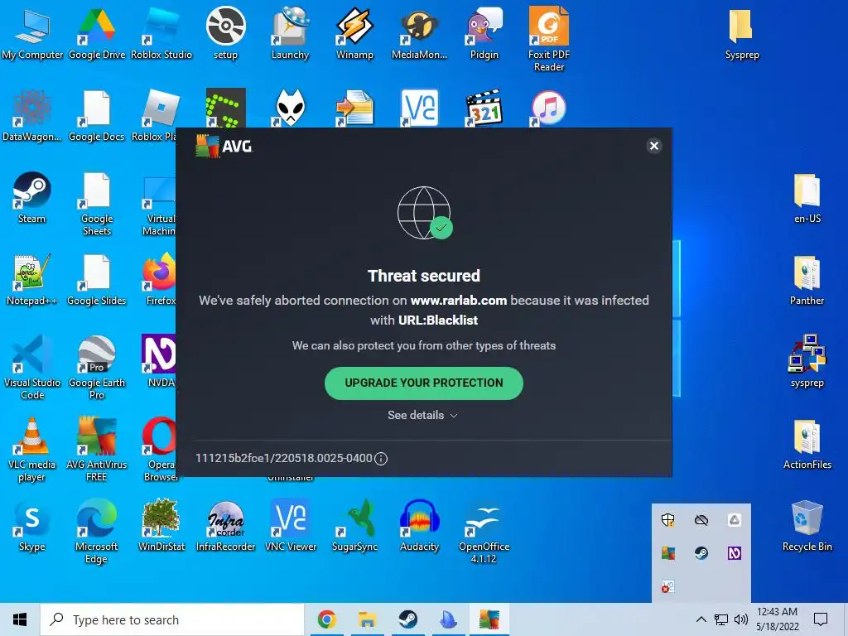Image resolution: width=848 pixels, height=636 pixels.
Task: Click Steam icon in tray overflow
Action: click(x=701, y=552)
